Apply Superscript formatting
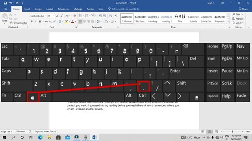This screenshot has height=141, width=252. 54,22
